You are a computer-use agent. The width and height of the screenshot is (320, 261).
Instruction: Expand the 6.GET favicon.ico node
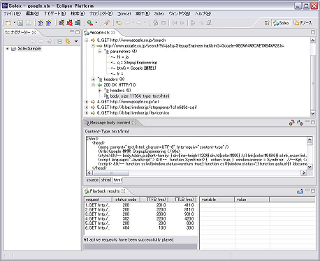point(87,113)
